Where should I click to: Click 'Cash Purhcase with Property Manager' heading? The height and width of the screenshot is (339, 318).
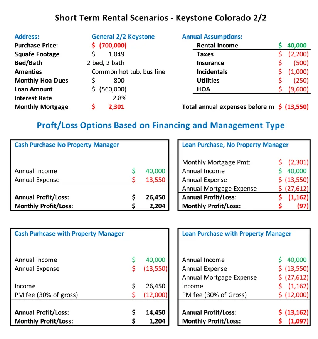click(x=69, y=233)
